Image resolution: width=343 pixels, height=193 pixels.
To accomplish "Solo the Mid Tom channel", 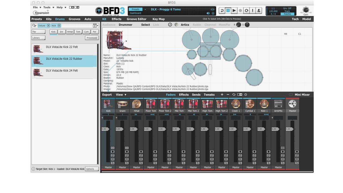I will 184,163.
